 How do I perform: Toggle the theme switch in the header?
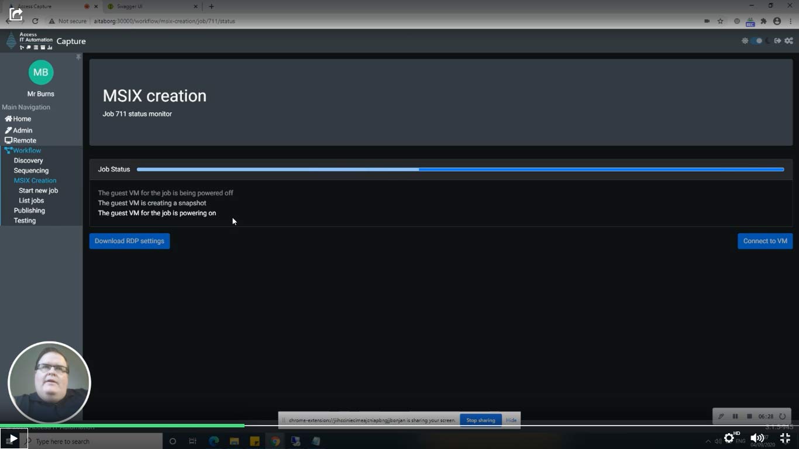click(x=756, y=41)
